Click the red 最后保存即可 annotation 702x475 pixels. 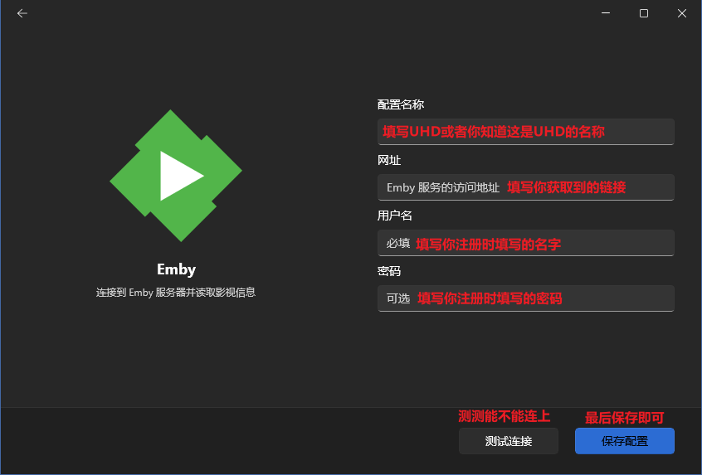624,418
